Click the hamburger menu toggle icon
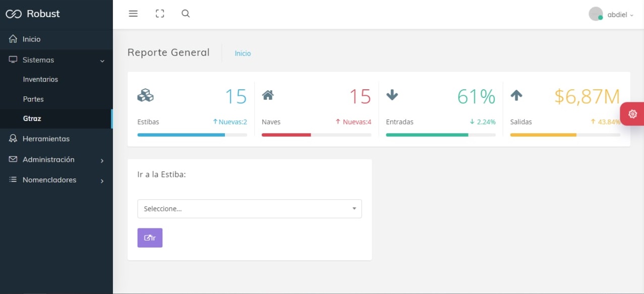This screenshot has height=294, width=644. [x=133, y=14]
